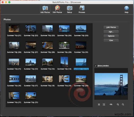The image size is (134, 117).
Task: Click the Add... button
Action: point(111,32)
